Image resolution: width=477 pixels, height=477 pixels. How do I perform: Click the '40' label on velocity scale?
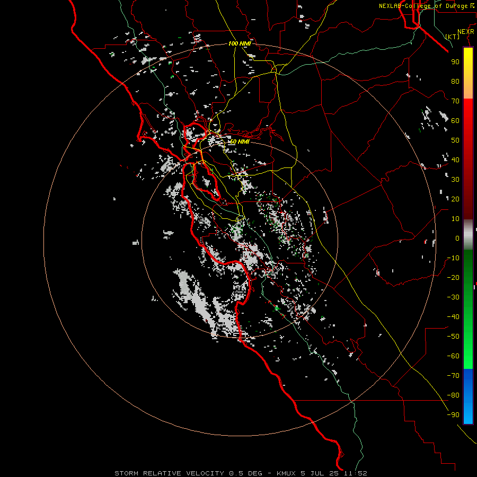[x=455, y=160]
